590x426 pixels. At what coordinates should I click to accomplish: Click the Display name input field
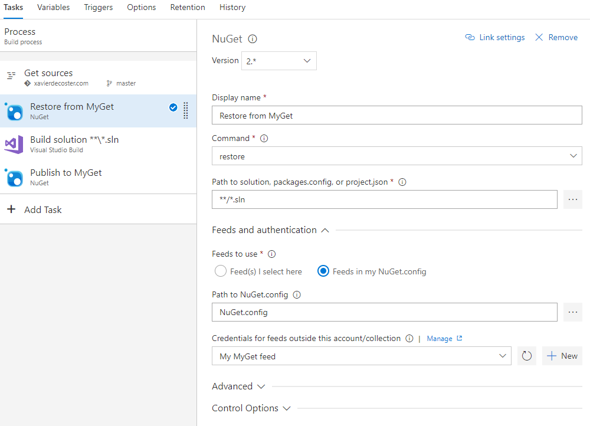[396, 116]
